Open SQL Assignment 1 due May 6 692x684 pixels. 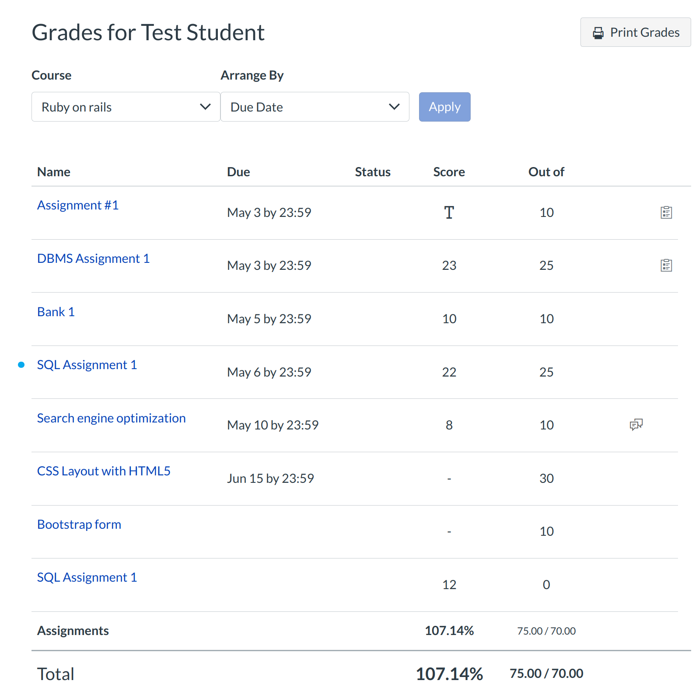pyautogui.click(x=87, y=365)
